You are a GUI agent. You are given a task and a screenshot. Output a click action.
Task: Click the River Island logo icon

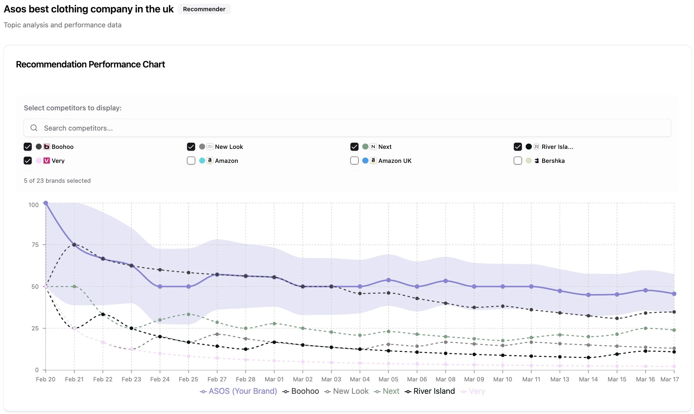[x=537, y=147]
